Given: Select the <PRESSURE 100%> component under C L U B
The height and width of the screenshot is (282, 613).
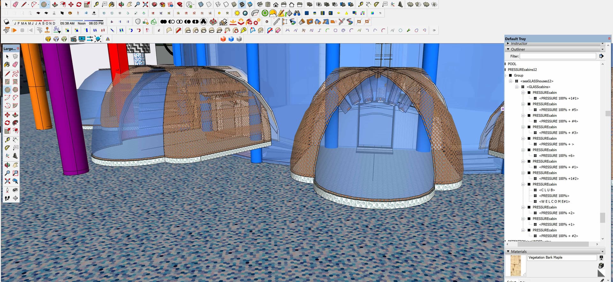Looking at the screenshot, I should pyautogui.click(x=554, y=196).
